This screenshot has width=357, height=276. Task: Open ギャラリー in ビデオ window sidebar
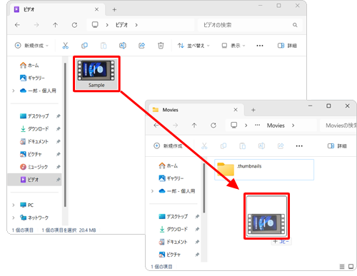tap(32, 78)
